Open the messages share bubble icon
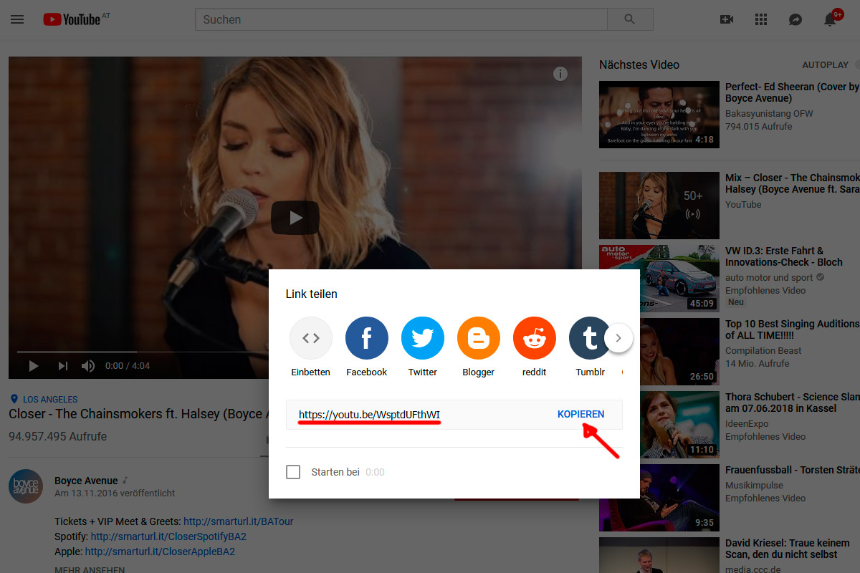Image resolution: width=860 pixels, height=573 pixels. pos(795,19)
